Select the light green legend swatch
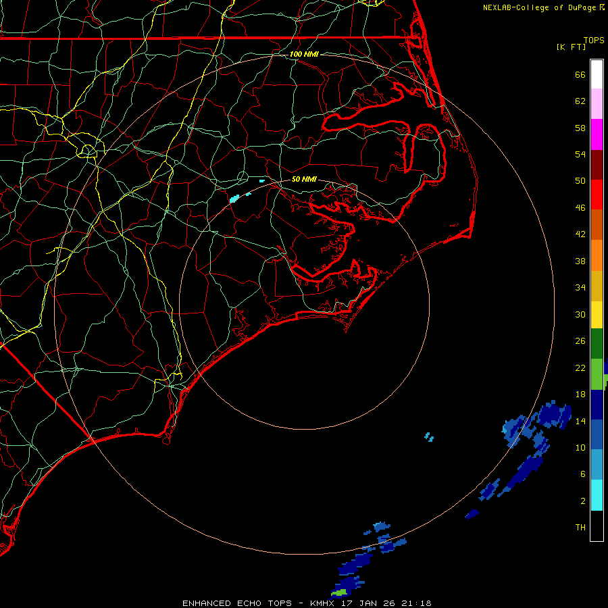This screenshot has height=608, width=608. tap(597, 374)
